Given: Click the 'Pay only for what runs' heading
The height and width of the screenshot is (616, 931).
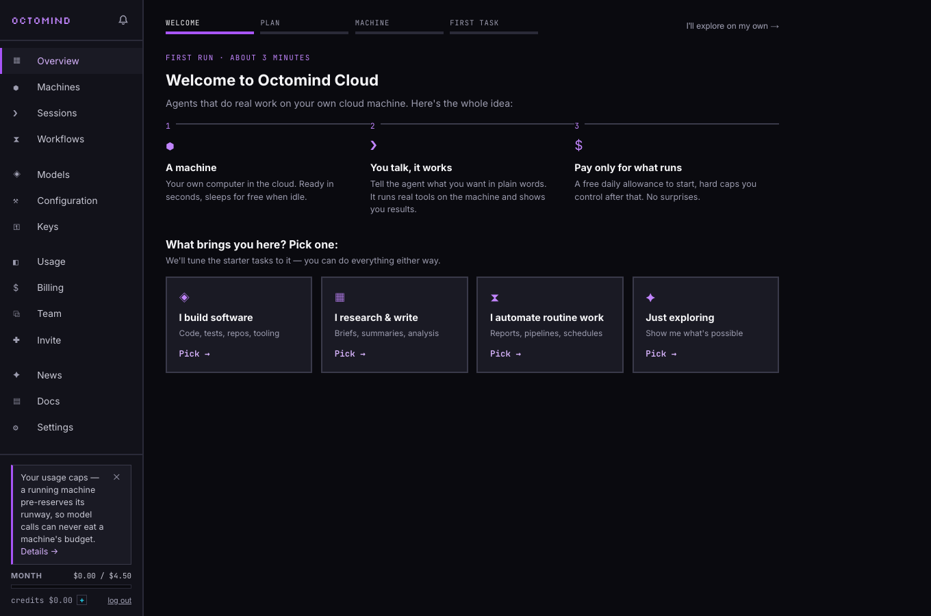Looking at the screenshot, I should [x=628, y=168].
